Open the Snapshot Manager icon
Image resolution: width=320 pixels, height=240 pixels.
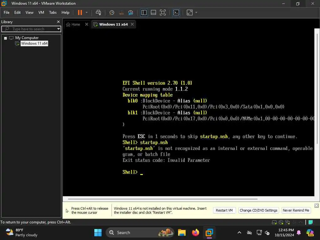point(131,12)
